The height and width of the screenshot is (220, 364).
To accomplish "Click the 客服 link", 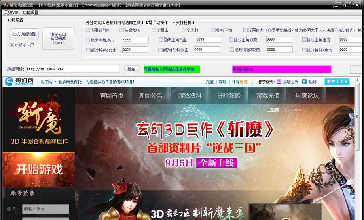I will pos(222,82).
